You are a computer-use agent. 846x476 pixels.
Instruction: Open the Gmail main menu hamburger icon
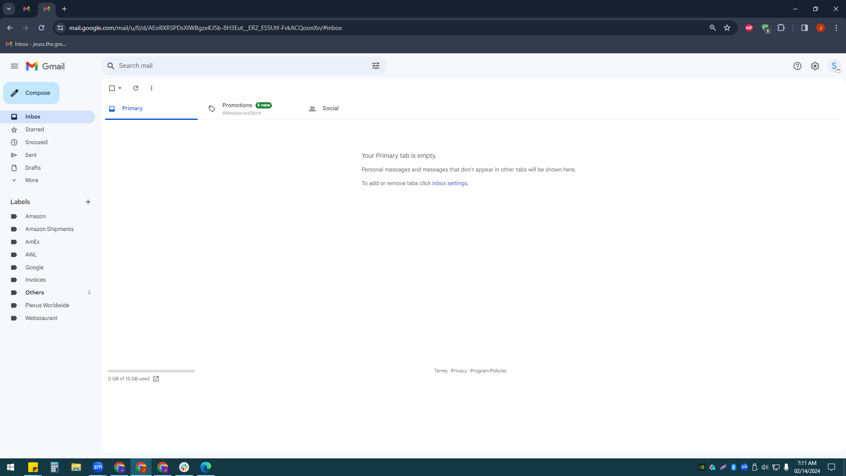pyautogui.click(x=15, y=66)
